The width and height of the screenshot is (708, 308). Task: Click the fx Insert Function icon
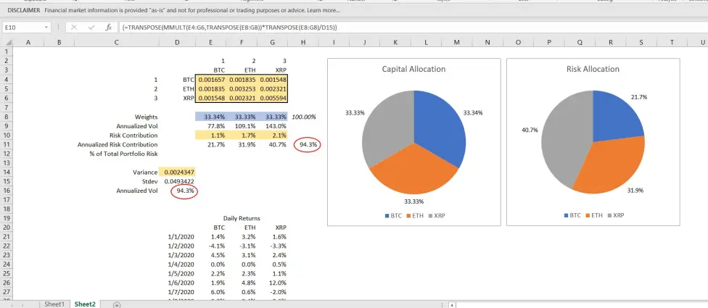pos(108,28)
